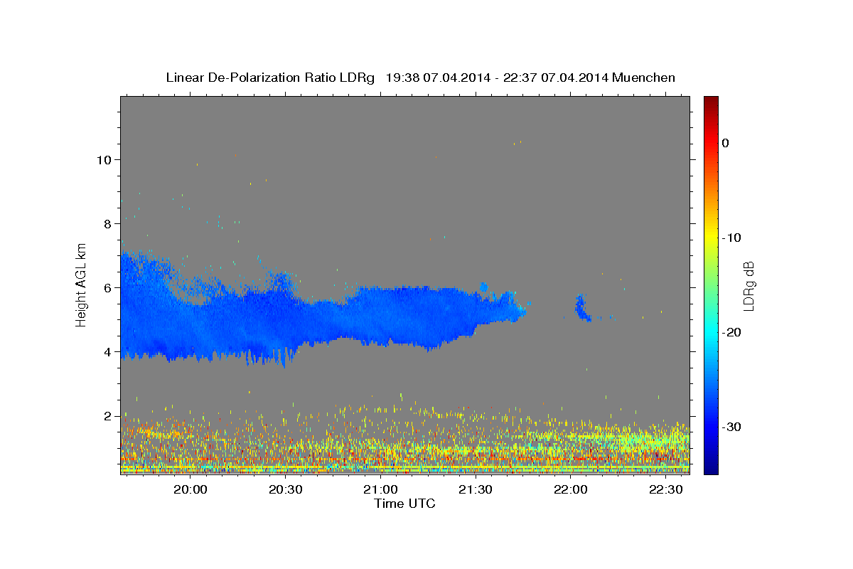The image size is (853, 569).
Task: Click the 21:30 time tick label
Action: [x=476, y=489]
